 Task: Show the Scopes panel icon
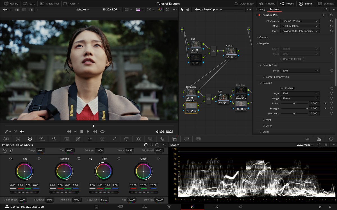[x=319, y=139]
